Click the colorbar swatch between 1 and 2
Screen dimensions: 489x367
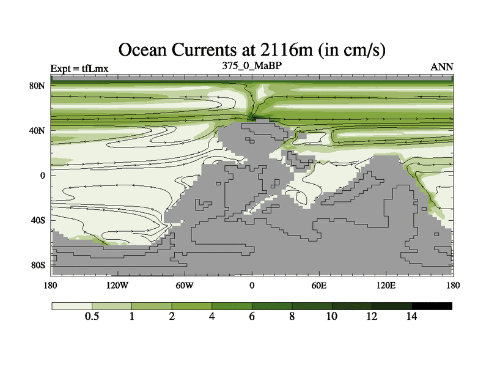tap(152, 305)
